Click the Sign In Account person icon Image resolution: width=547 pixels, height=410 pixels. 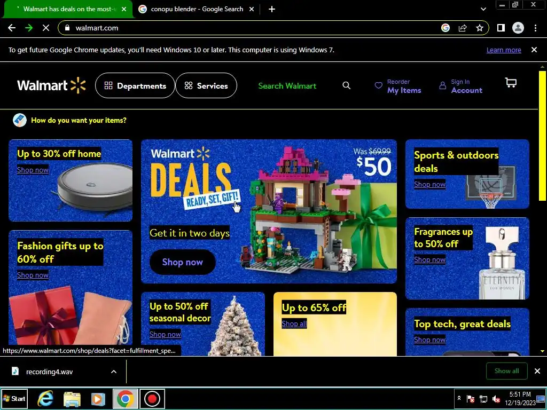click(442, 85)
